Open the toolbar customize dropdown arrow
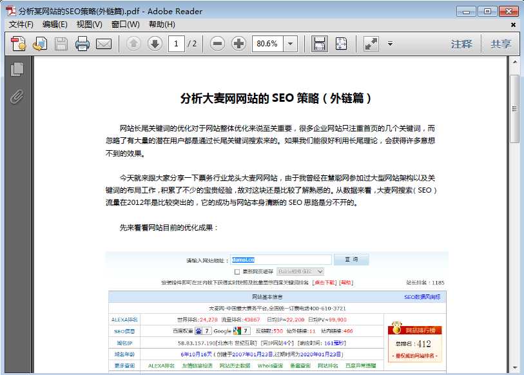Screen dimensions: 524x375 click(390, 44)
